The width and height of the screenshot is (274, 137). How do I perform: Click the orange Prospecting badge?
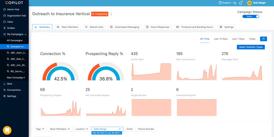[100, 14]
